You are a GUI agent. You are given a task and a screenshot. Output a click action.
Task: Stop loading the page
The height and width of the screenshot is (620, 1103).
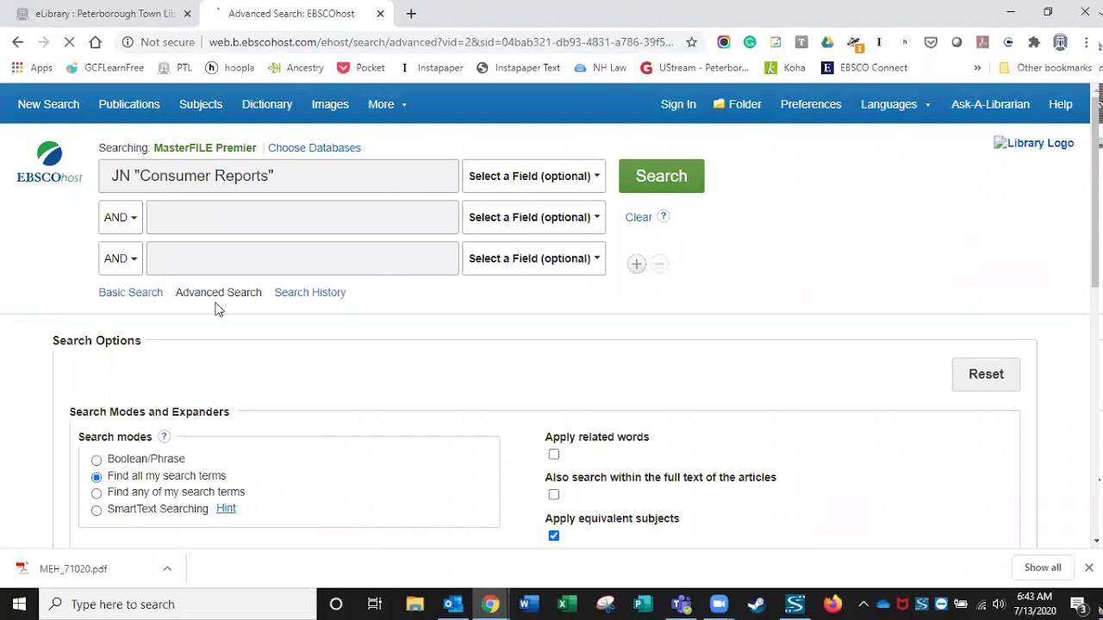click(70, 42)
